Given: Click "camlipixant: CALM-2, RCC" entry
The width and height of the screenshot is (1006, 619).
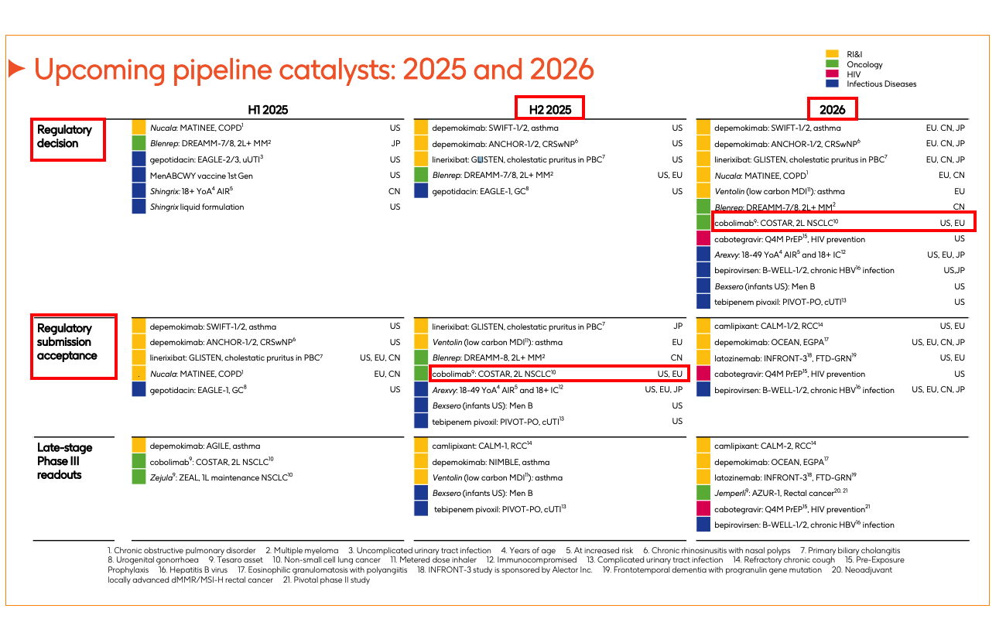Looking at the screenshot, I should click(x=765, y=446).
